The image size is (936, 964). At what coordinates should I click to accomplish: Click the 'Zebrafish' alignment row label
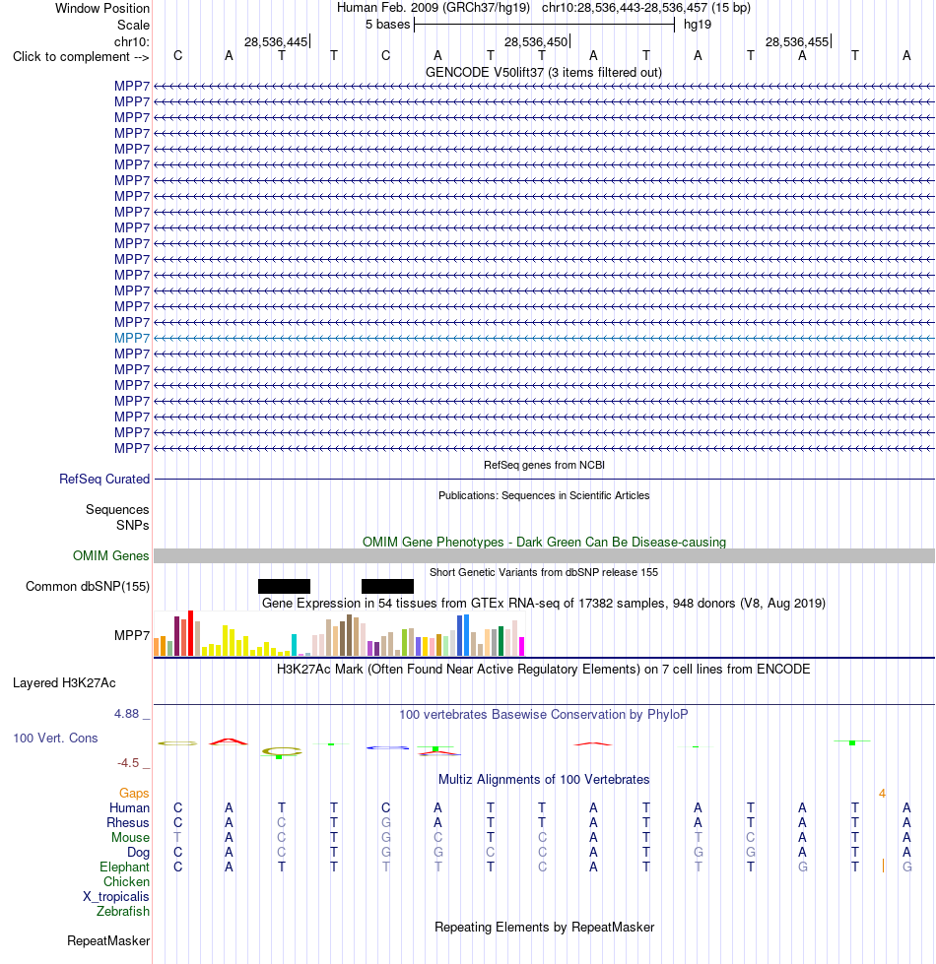pos(123,911)
